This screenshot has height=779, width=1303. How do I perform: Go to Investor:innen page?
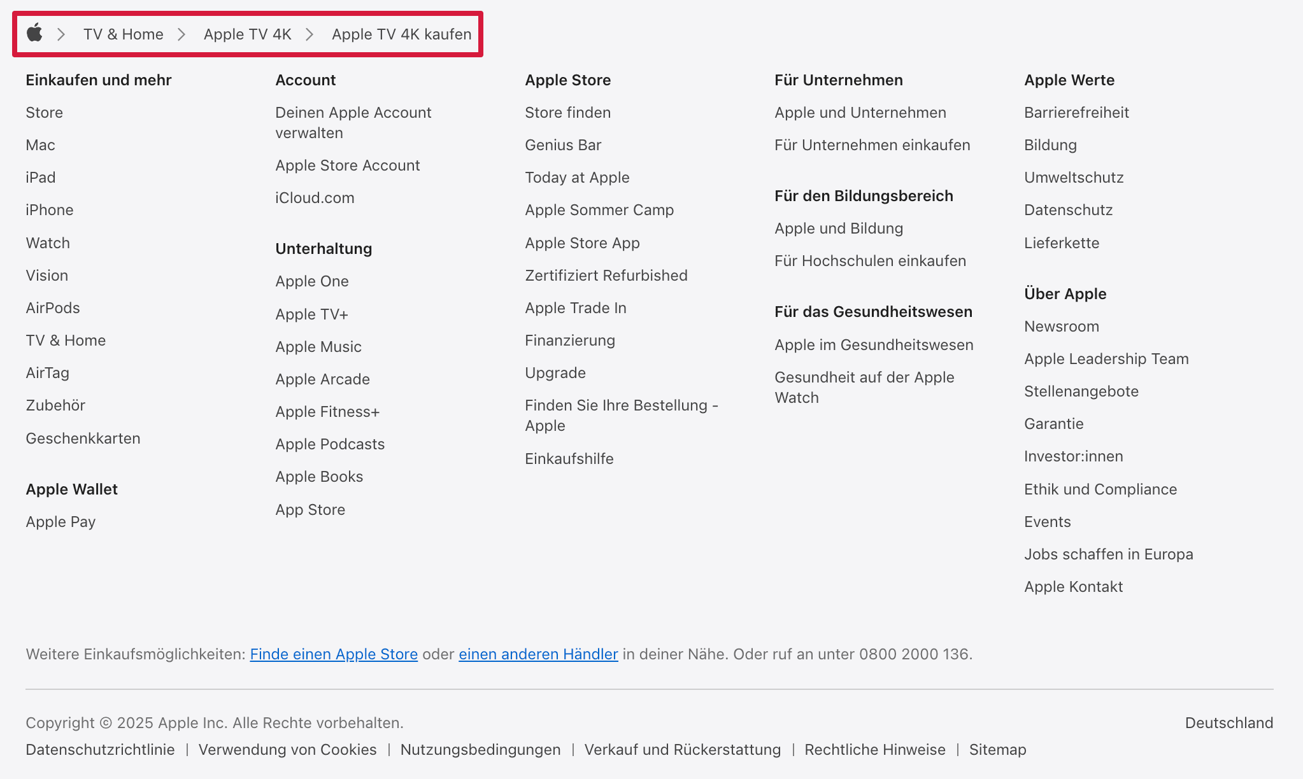point(1074,456)
